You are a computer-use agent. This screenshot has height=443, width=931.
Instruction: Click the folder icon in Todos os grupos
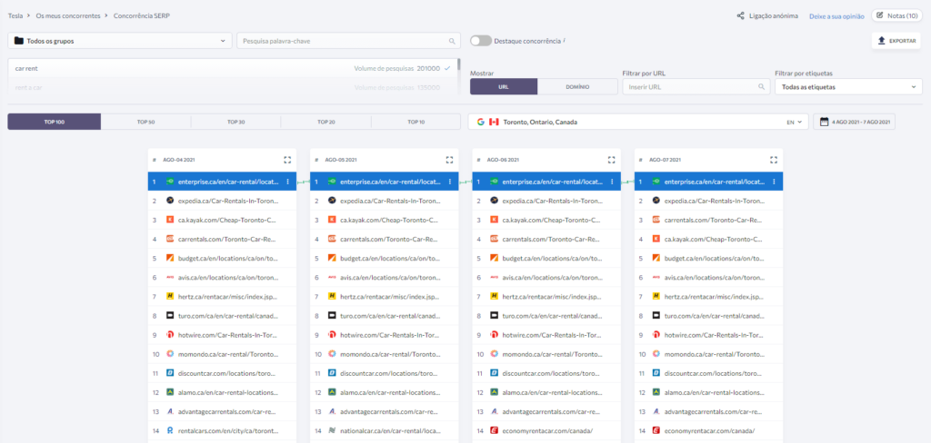19,41
